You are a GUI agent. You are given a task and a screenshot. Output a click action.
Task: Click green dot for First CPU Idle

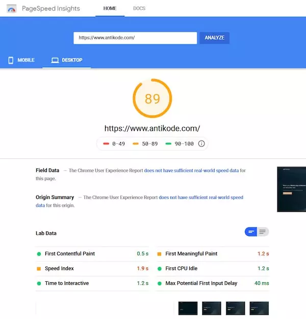coord(160,269)
